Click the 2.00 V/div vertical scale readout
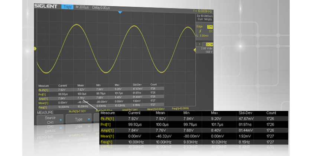312x156 pixels. tap(206, 48)
